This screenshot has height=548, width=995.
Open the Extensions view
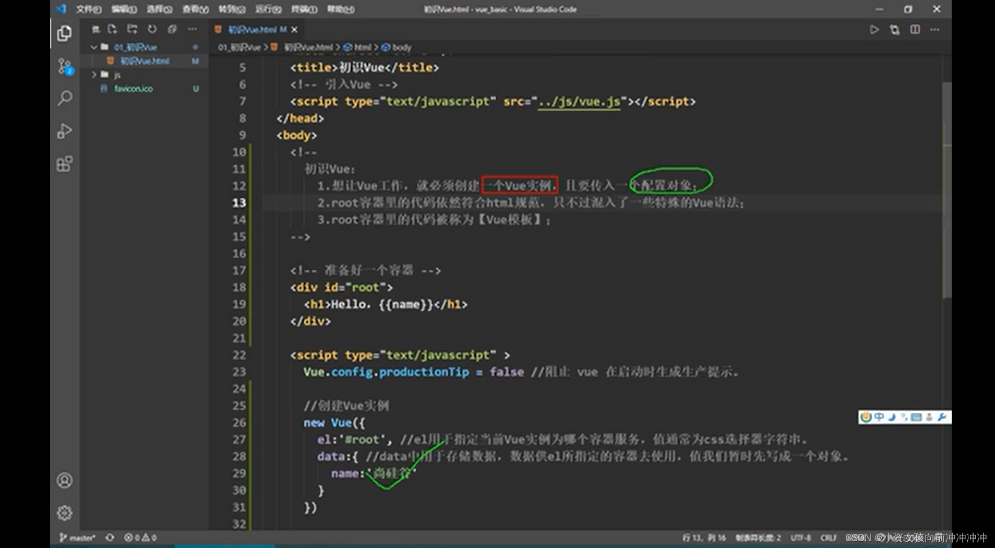[64, 164]
